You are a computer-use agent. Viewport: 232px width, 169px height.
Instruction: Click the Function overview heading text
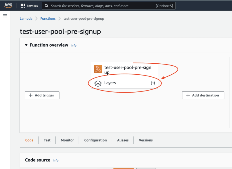(49, 45)
